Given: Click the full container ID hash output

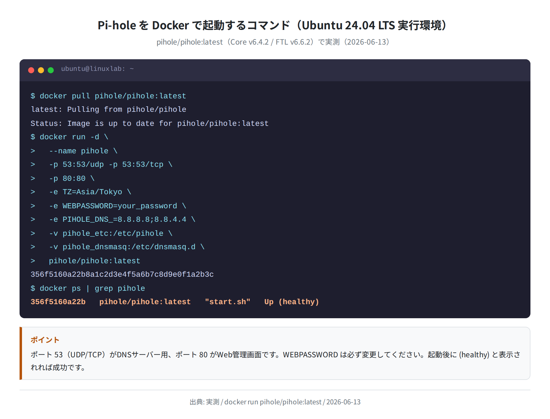Looking at the screenshot, I should coord(122,274).
